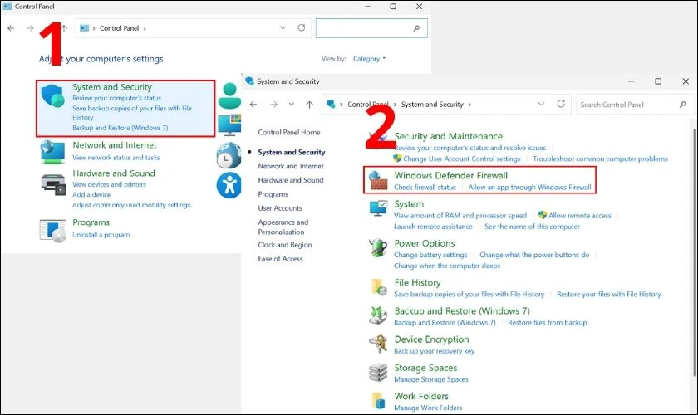Select Programs in sidebar
The width and height of the screenshot is (698, 415).
pyautogui.click(x=273, y=194)
